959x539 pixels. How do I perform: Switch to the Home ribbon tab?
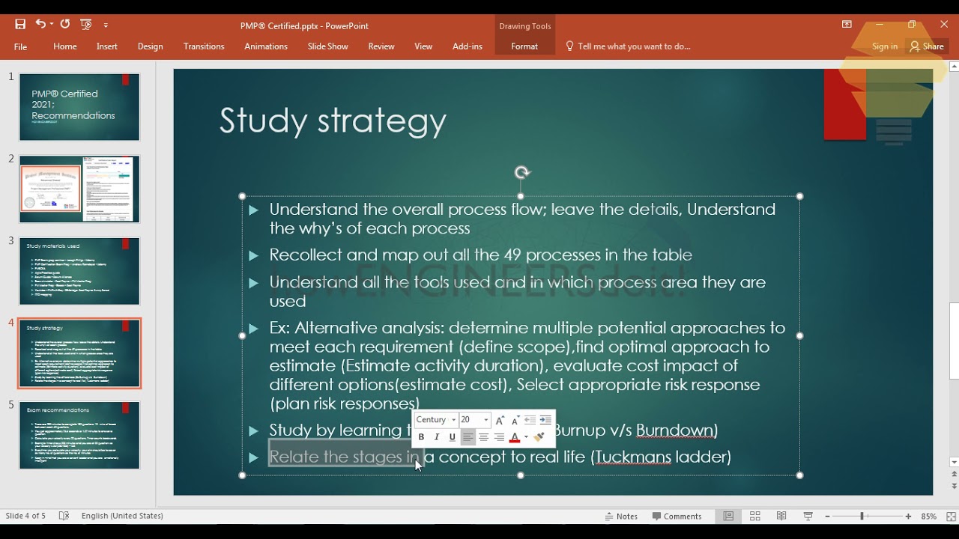pos(65,46)
